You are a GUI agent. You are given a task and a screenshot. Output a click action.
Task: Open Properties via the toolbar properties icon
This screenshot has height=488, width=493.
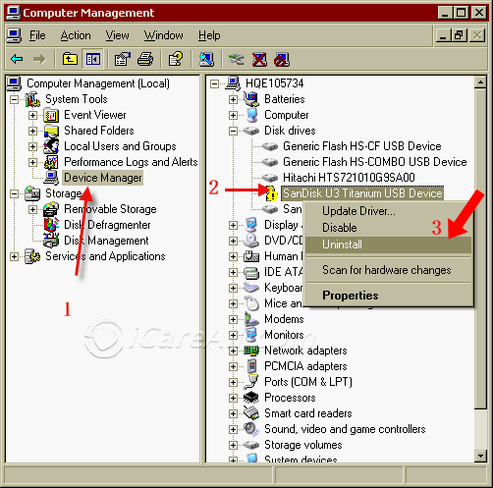pos(123,59)
